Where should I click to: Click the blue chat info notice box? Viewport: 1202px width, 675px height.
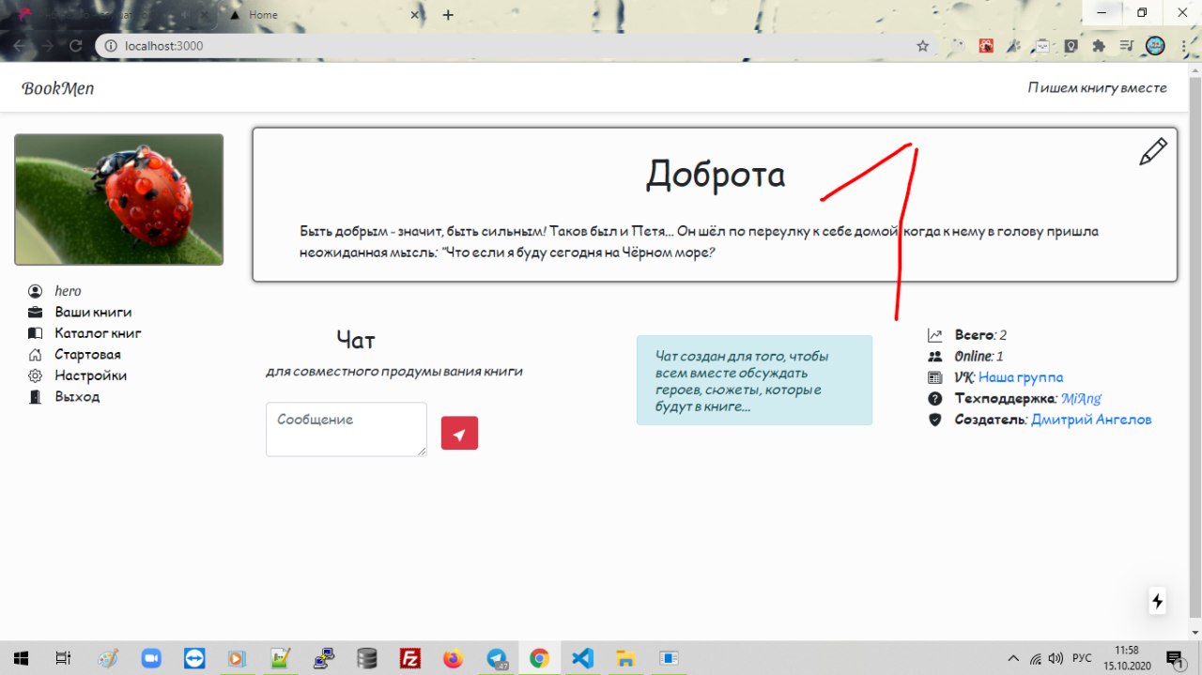coord(754,380)
